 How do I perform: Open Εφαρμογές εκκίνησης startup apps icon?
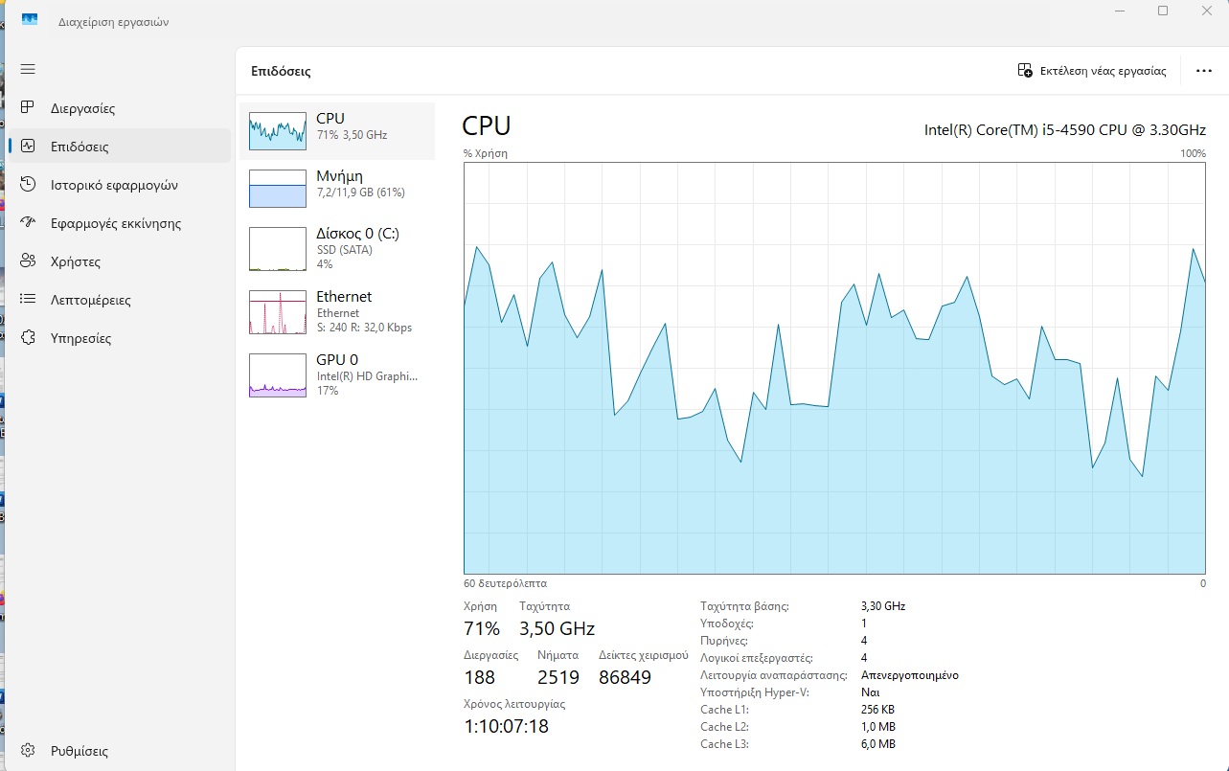[28, 223]
